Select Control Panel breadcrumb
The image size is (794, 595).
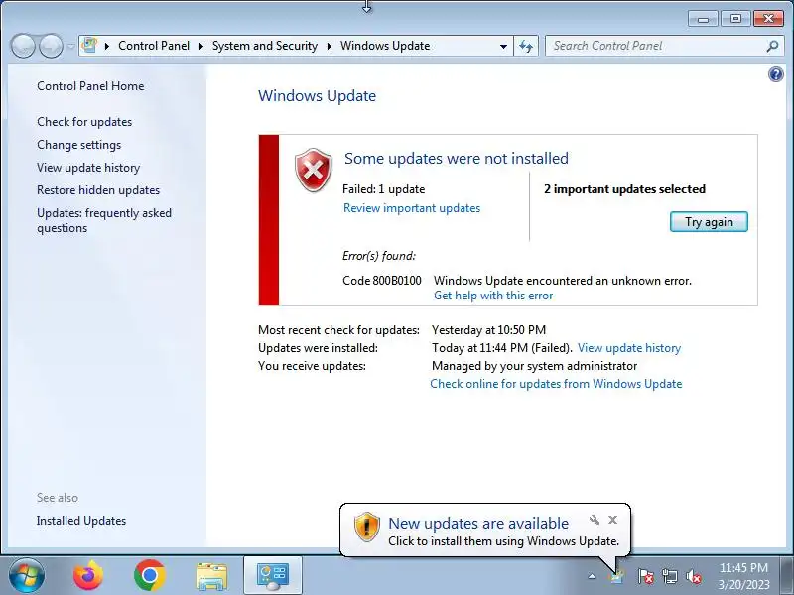pos(154,46)
